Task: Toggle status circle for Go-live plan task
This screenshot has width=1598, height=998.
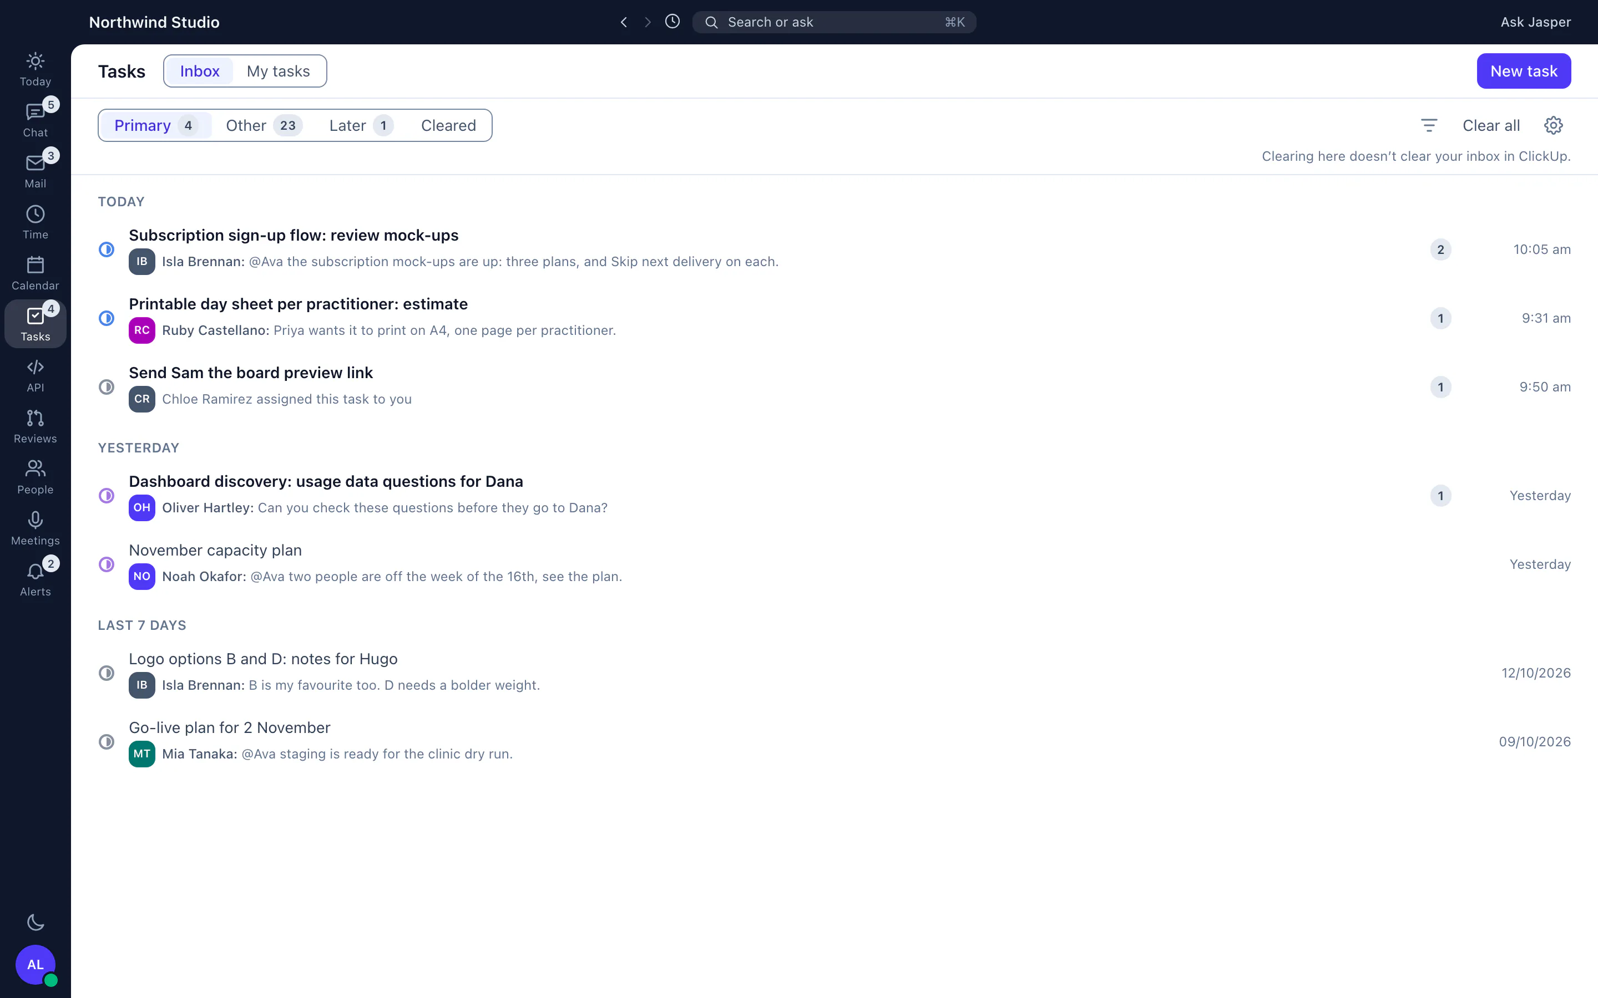Action: tap(107, 742)
